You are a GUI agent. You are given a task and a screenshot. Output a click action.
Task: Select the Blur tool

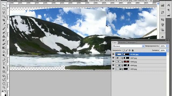(x=4, y=51)
